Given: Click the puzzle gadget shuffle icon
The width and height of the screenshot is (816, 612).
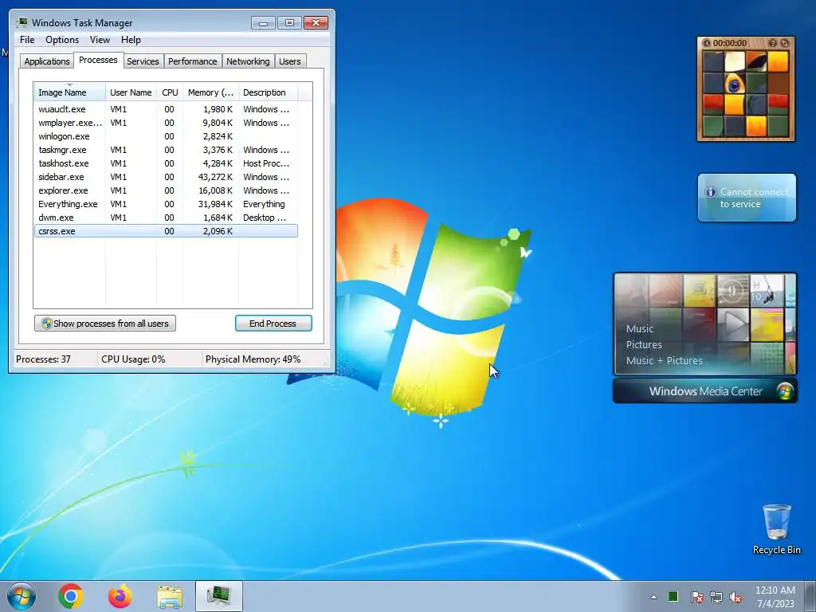Looking at the screenshot, I should tap(785, 43).
